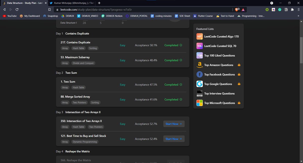Screen dimensions: 303x163
Task: Click the Brave Rewards triangle icon
Action: point(243,9)
